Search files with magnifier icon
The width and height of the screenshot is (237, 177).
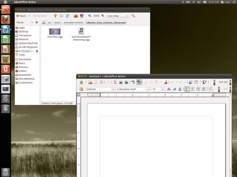point(134,16)
